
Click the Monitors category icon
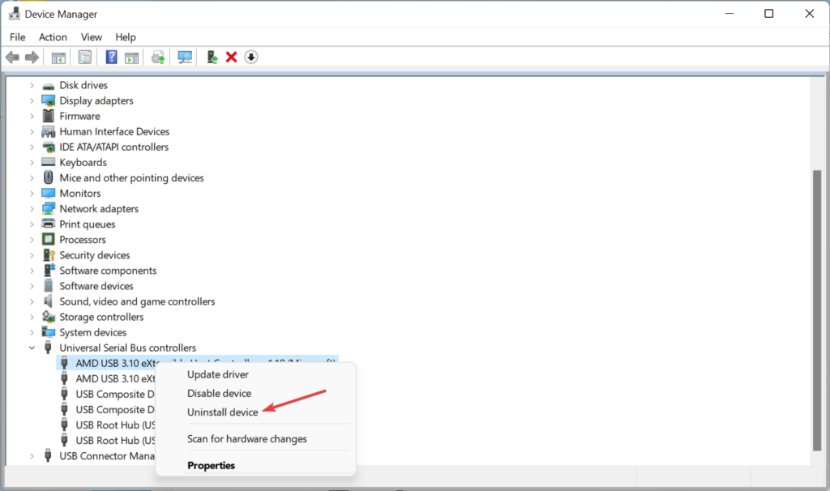(48, 193)
